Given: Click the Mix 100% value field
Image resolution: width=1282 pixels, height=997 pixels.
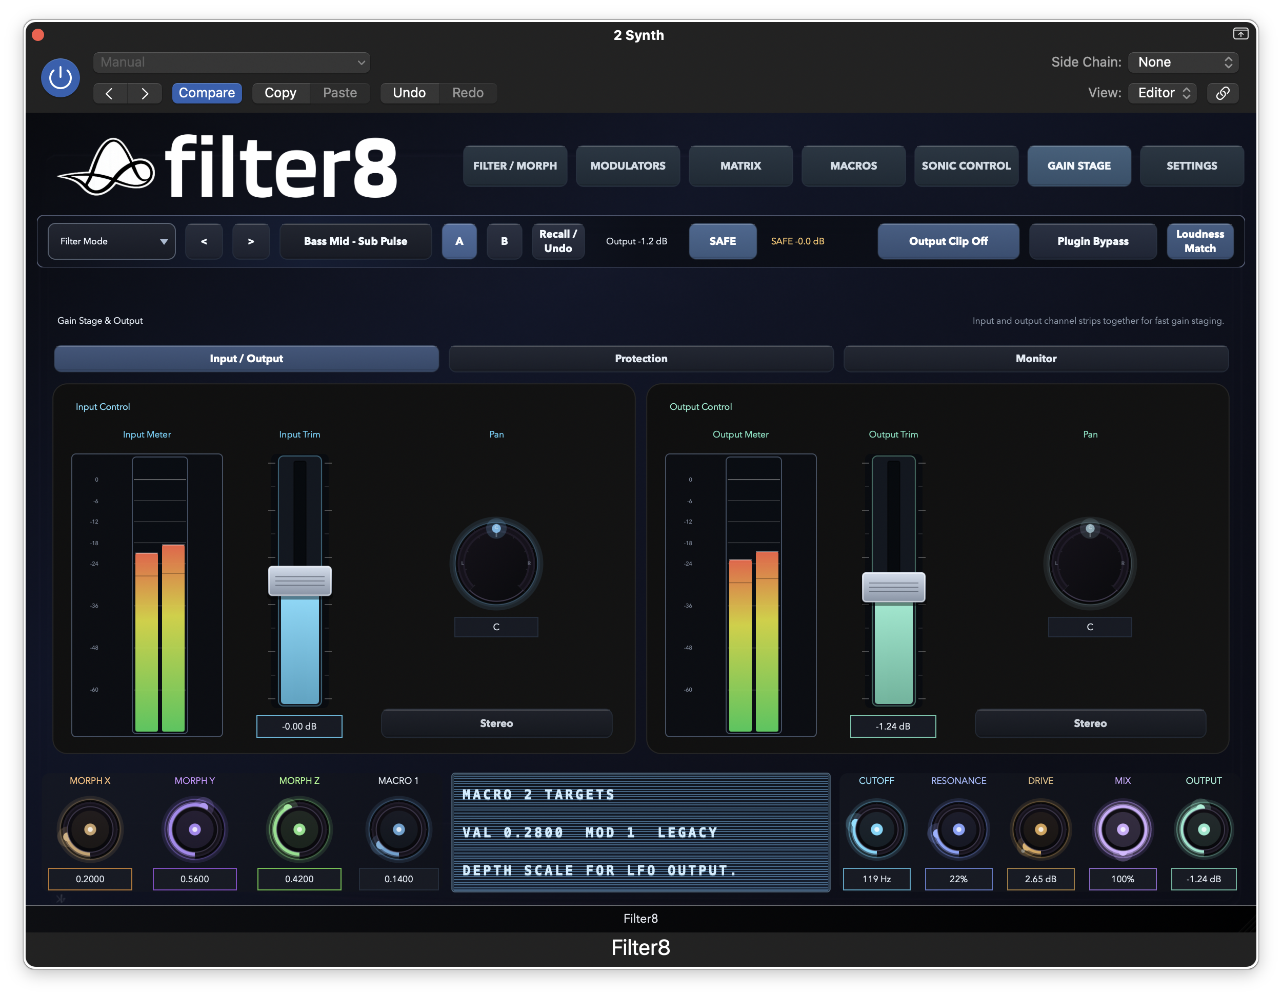Looking at the screenshot, I should click(x=1123, y=879).
